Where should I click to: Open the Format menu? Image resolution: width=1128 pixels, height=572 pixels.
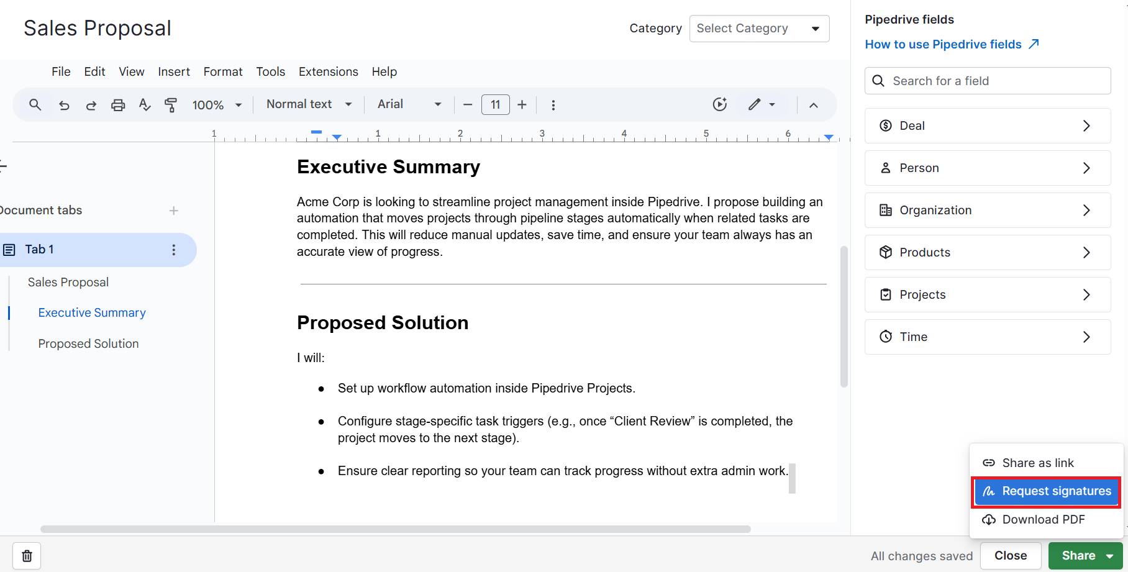223,71
